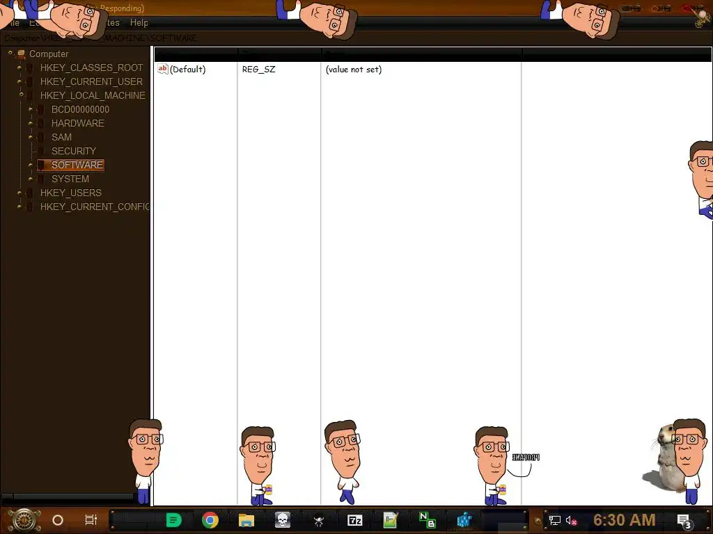Click the registry path address bar
This screenshot has width=713, height=534.
[x=356, y=38]
